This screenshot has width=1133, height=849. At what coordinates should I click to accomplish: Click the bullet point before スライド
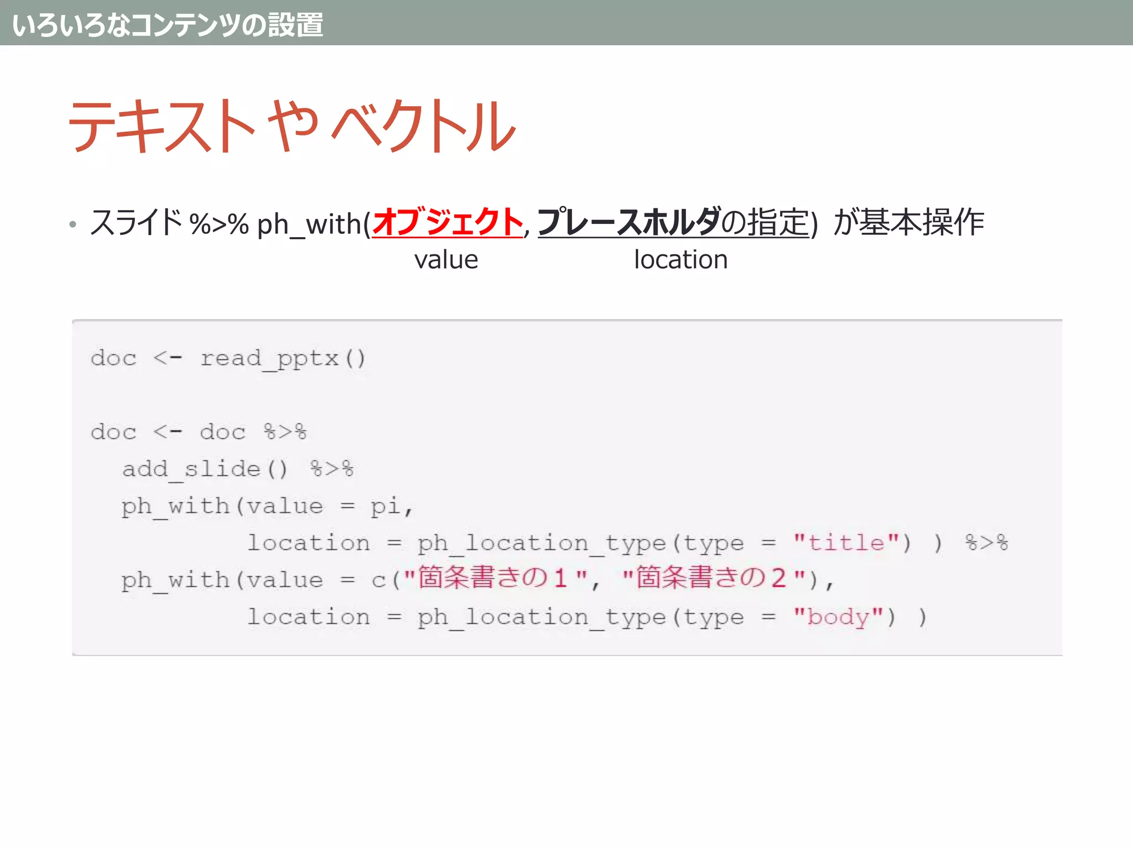coord(72,224)
